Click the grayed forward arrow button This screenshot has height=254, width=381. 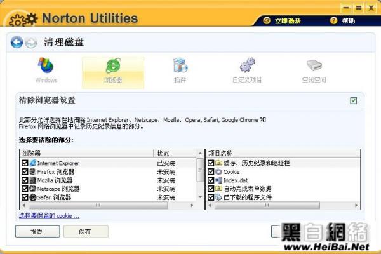[31, 43]
